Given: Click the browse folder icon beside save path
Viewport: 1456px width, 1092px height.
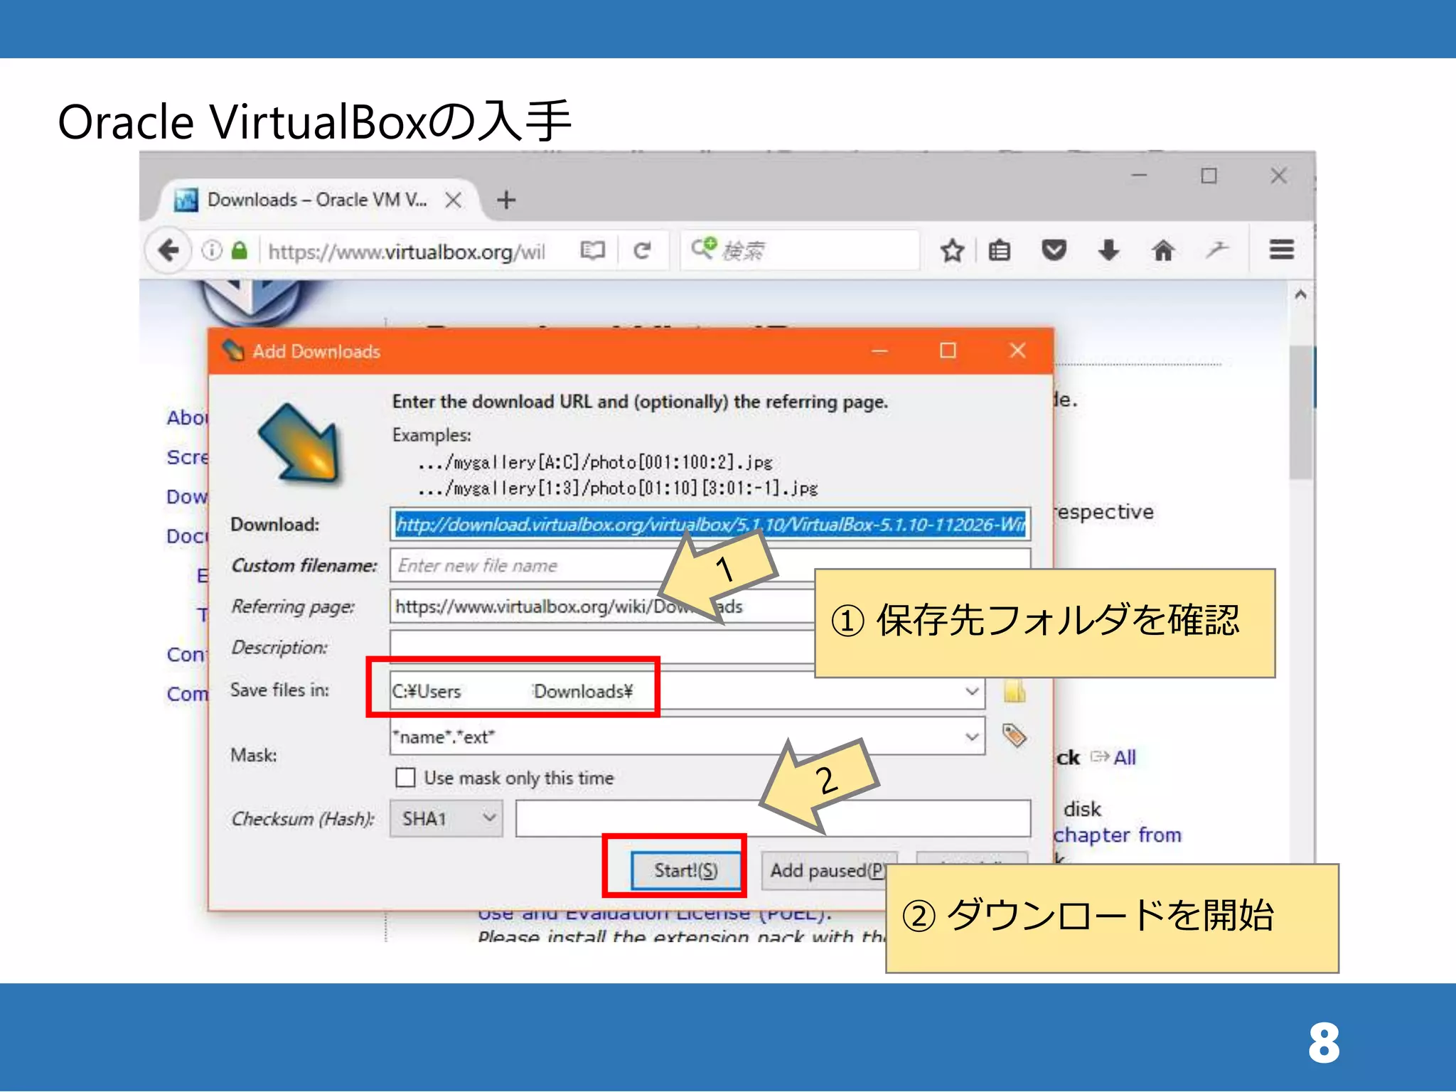Looking at the screenshot, I should 1015,690.
